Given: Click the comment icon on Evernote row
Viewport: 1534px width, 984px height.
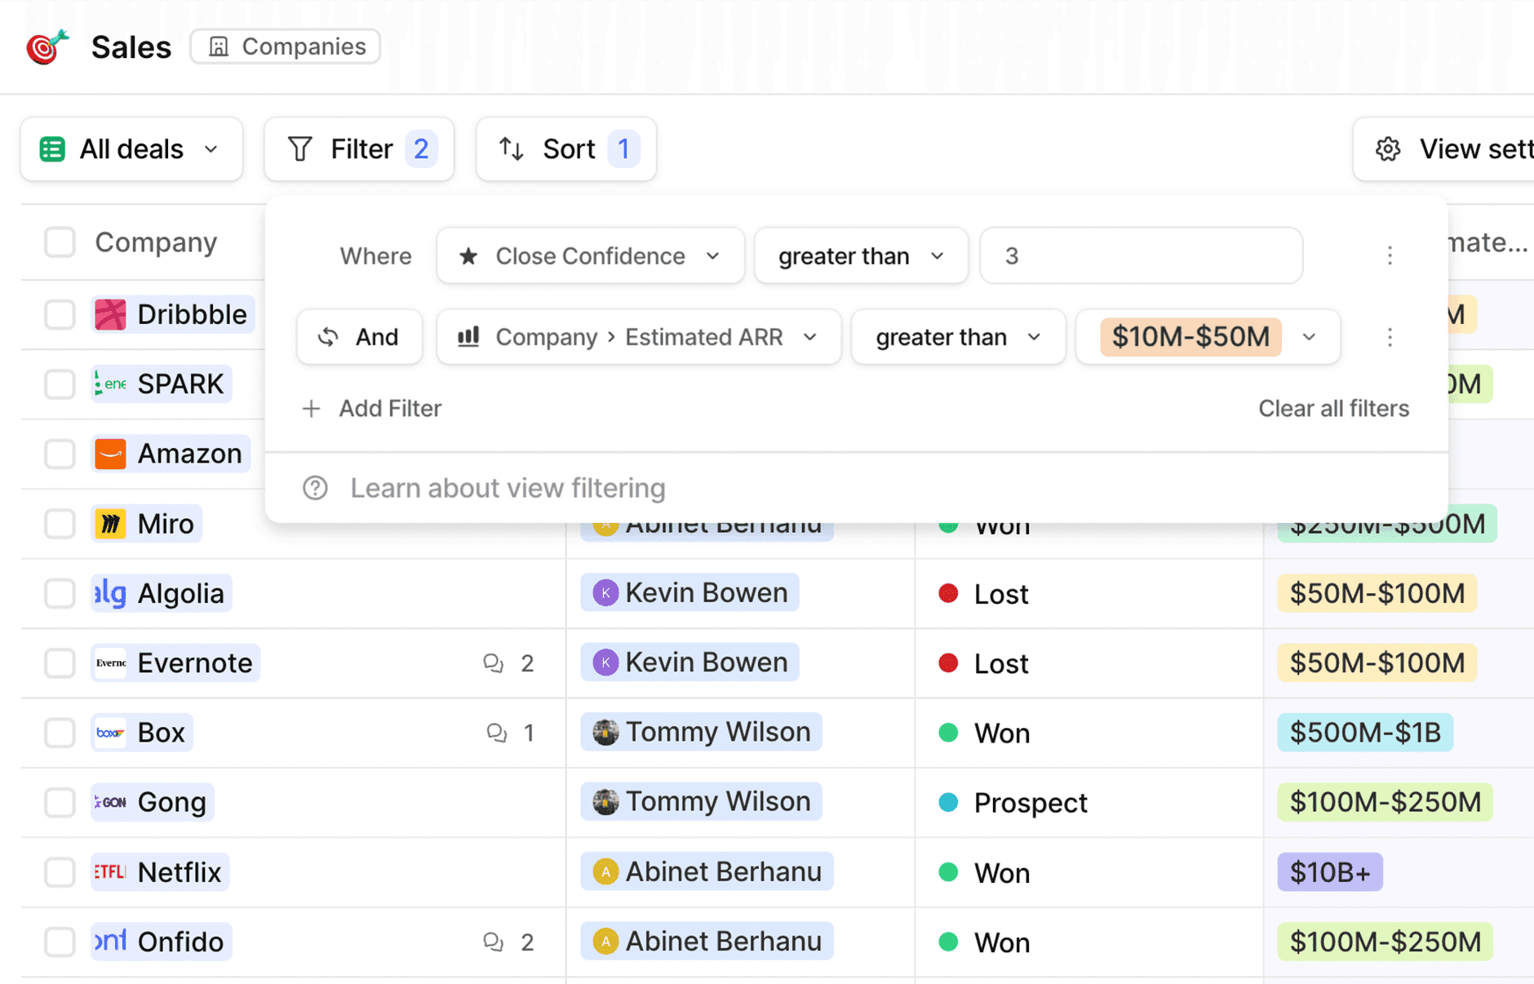Looking at the screenshot, I should 493,663.
